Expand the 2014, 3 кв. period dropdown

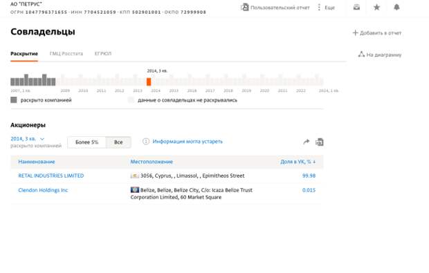28,139
